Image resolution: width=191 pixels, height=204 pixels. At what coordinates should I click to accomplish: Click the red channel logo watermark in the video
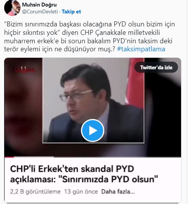pos(24,70)
